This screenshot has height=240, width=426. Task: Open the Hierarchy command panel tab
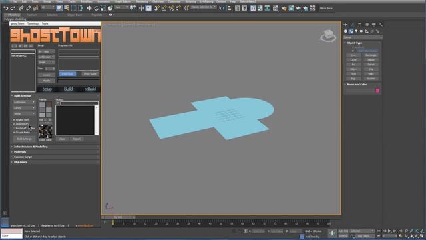359,25
